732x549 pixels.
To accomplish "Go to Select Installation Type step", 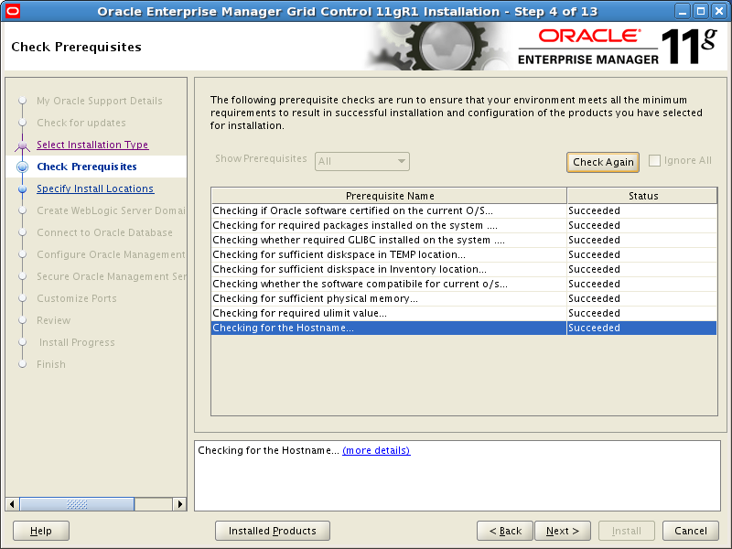I will [x=92, y=145].
